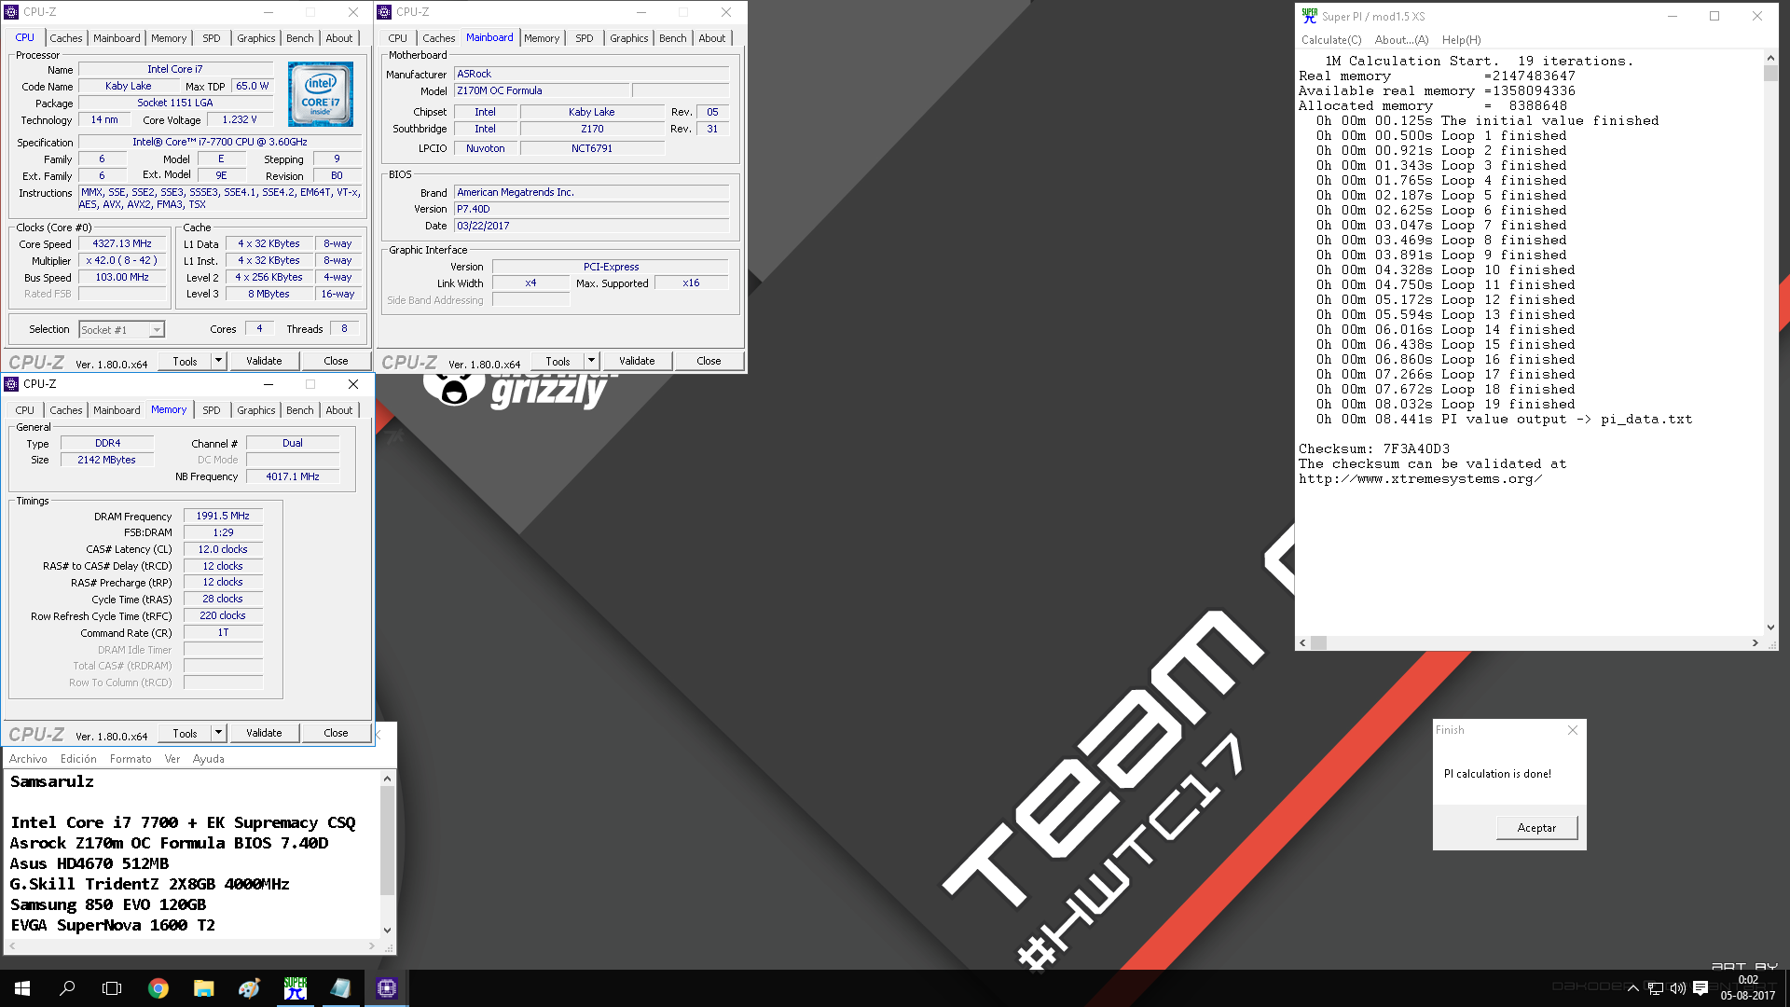This screenshot has width=1790, height=1007.
Task: Click Super PI vertical scrollbar thumb
Action: (1770, 73)
